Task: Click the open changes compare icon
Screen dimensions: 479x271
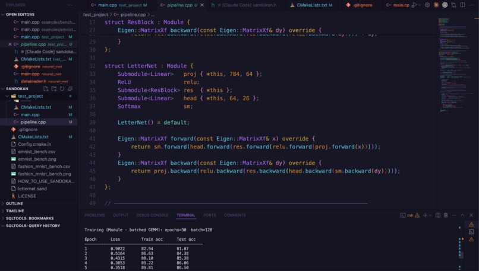Action: pos(453,5)
